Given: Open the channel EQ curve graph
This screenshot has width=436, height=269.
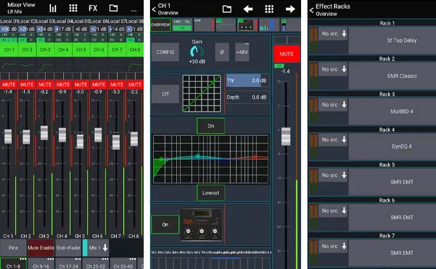Looking at the screenshot, I should pyautogui.click(x=211, y=159).
